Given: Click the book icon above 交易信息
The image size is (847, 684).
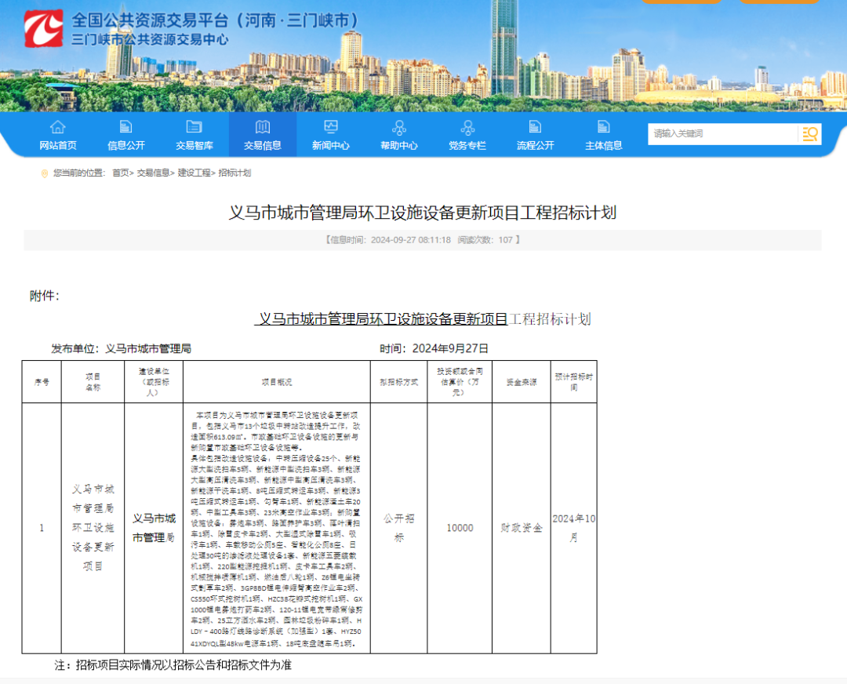Looking at the screenshot, I should [x=263, y=127].
